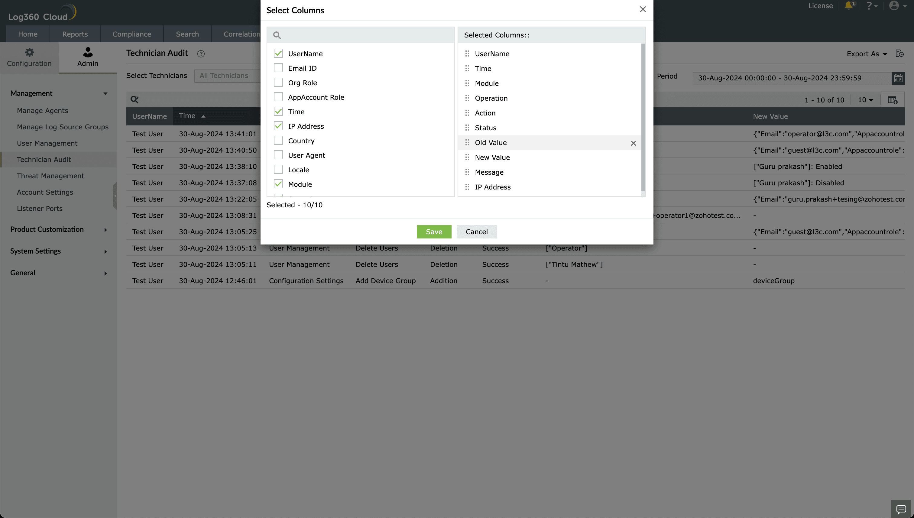Image resolution: width=914 pixels, height=518 pixels.
Task: Select the Reports tab in top navigation
Action: [x=75, y=34]
